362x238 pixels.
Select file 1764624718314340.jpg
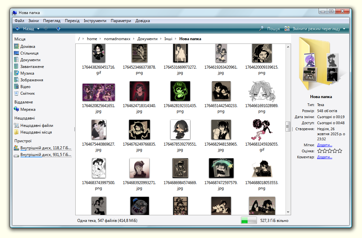tap(139, 97)
